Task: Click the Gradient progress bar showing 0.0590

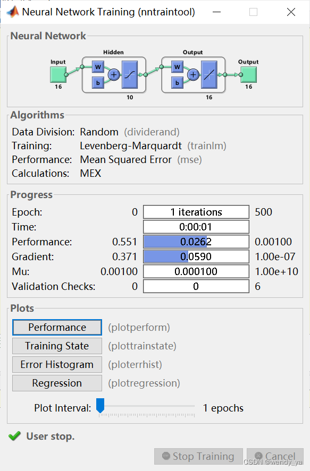Action: 196,257
